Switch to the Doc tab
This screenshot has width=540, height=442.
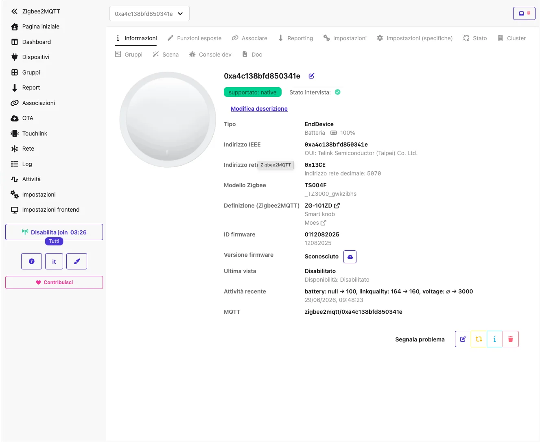click(252, 55)
